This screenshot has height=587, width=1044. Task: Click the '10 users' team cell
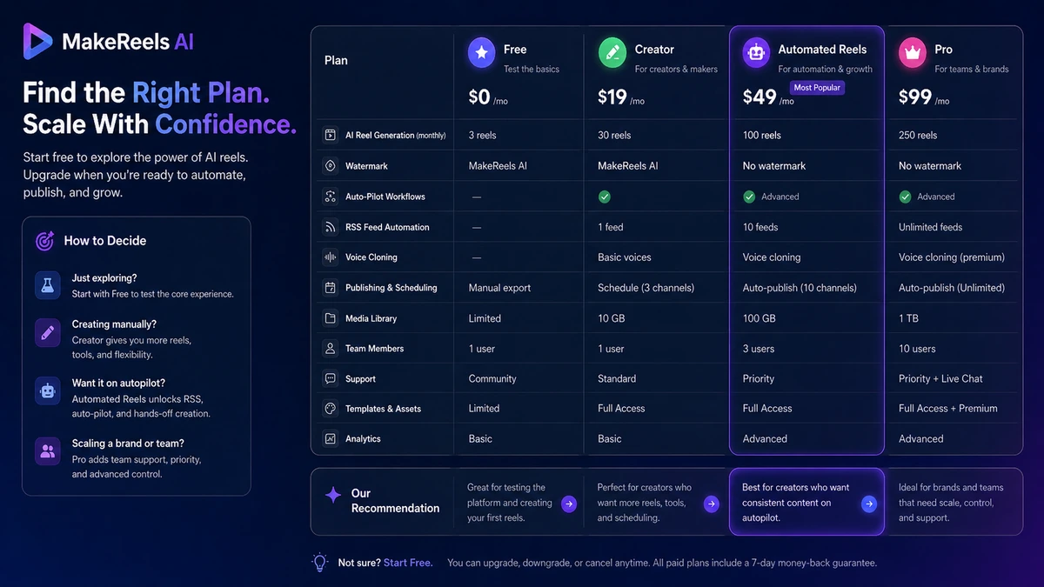[x=917, y=349]
